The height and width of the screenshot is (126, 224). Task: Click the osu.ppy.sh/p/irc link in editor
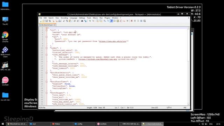tap(113, 41)
